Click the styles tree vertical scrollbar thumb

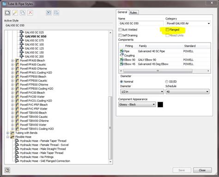coord(110,128)
